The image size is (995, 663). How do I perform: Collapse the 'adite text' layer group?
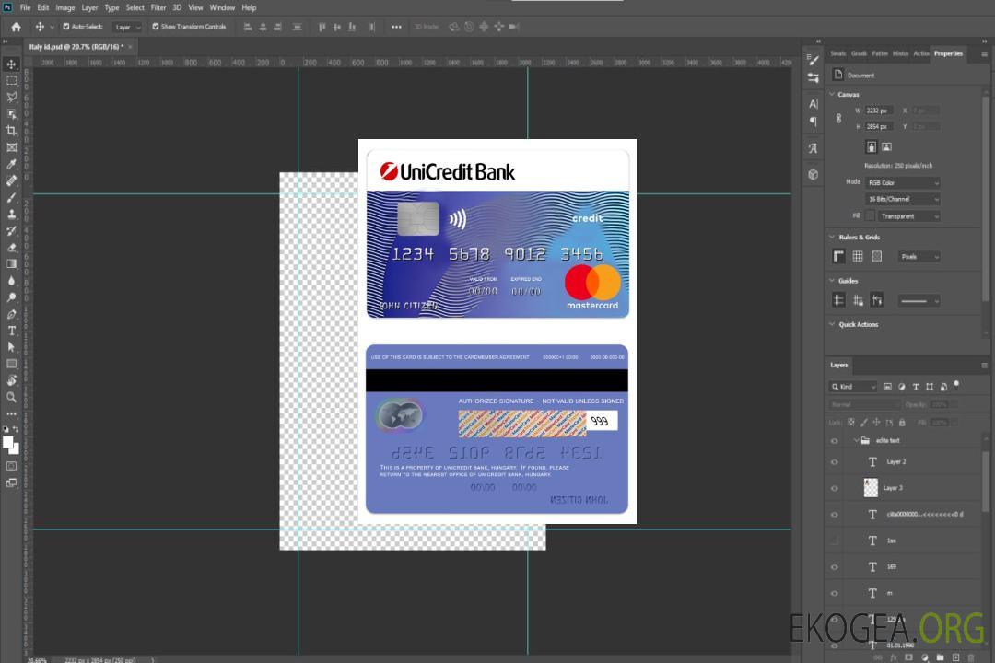point(856,440)
